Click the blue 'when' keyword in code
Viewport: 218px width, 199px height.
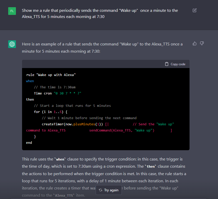coord(30,81)
